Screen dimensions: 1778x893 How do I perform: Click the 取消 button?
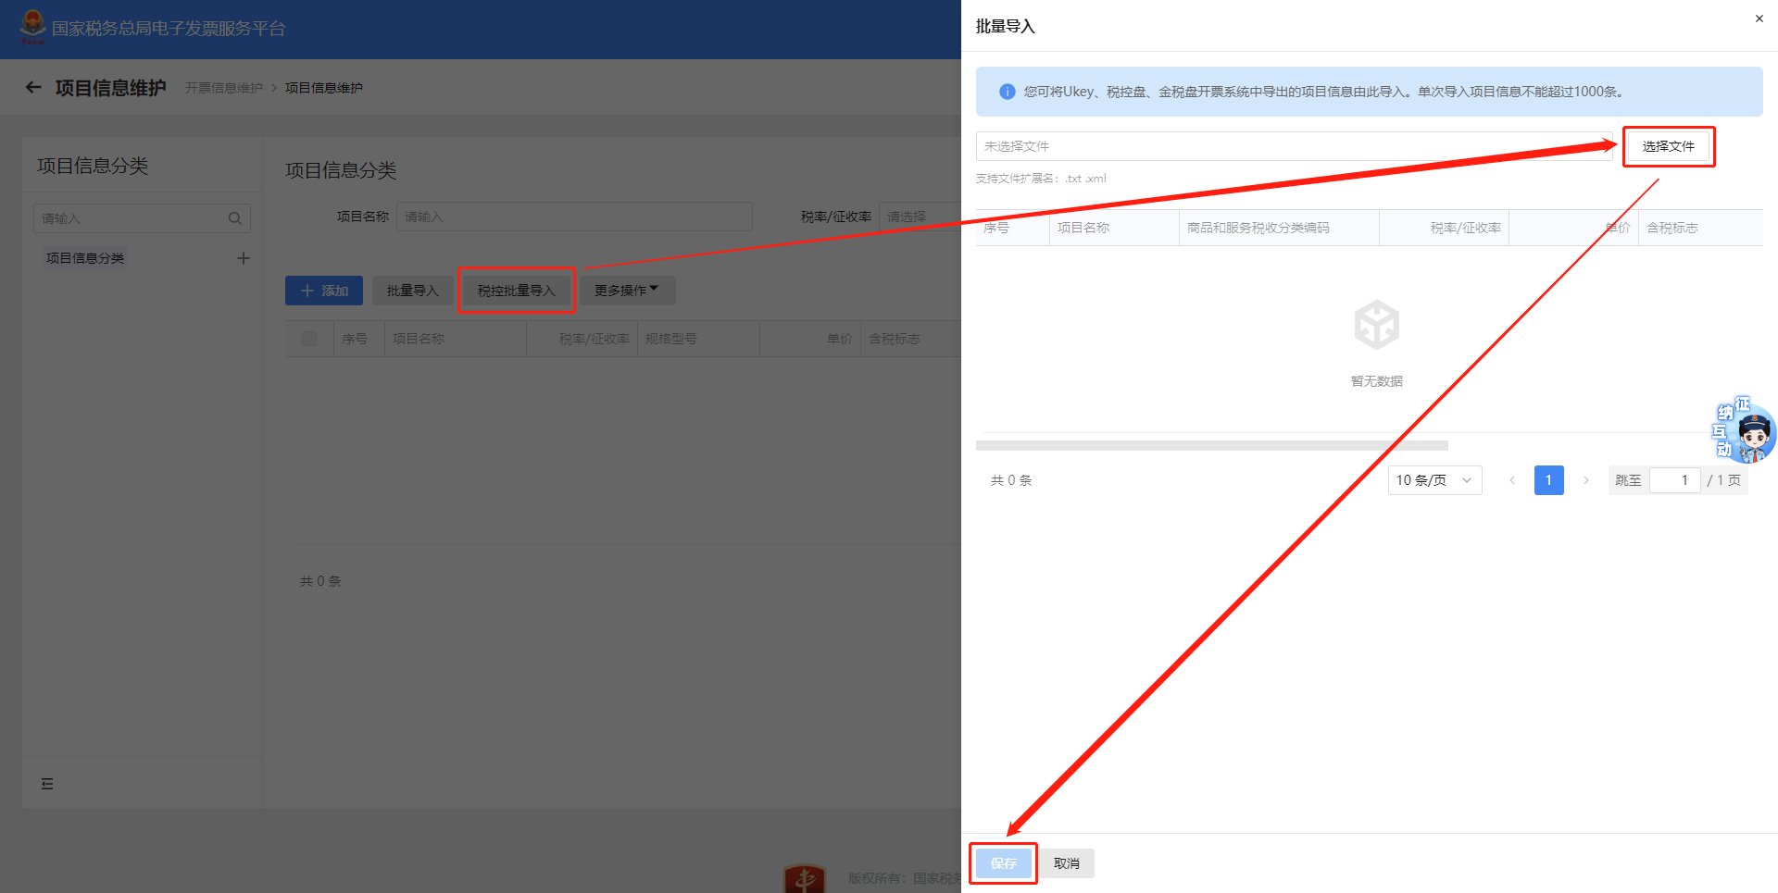[x=1066, y=863]
